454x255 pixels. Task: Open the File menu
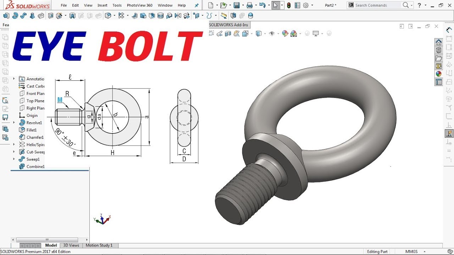[64, 5]
